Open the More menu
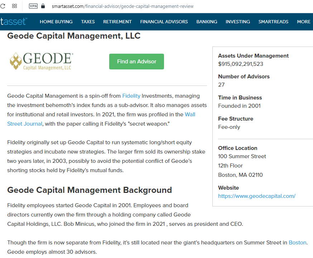Screen dimensions: 313x258 [x=304, y=22]
